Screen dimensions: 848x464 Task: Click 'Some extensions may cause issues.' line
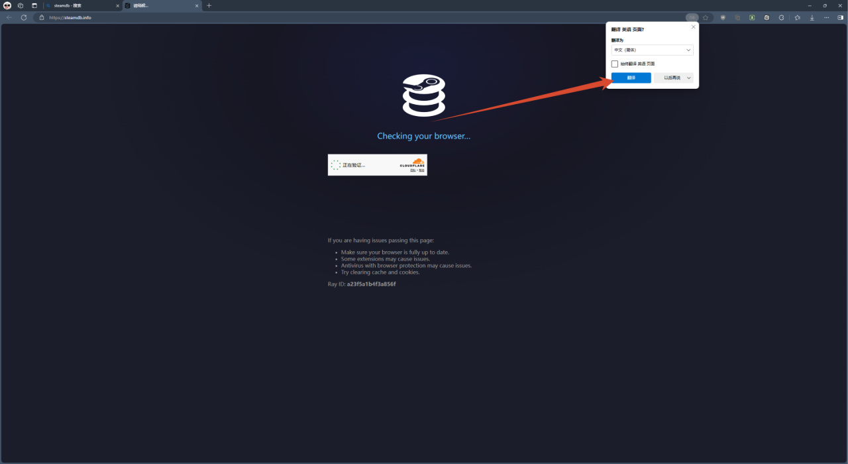[386, 259]
